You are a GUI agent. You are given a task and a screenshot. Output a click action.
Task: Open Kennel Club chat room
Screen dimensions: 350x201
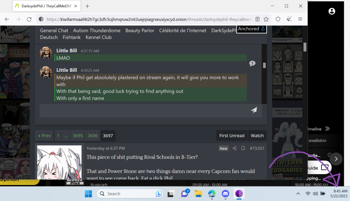[x=98, y=38]
